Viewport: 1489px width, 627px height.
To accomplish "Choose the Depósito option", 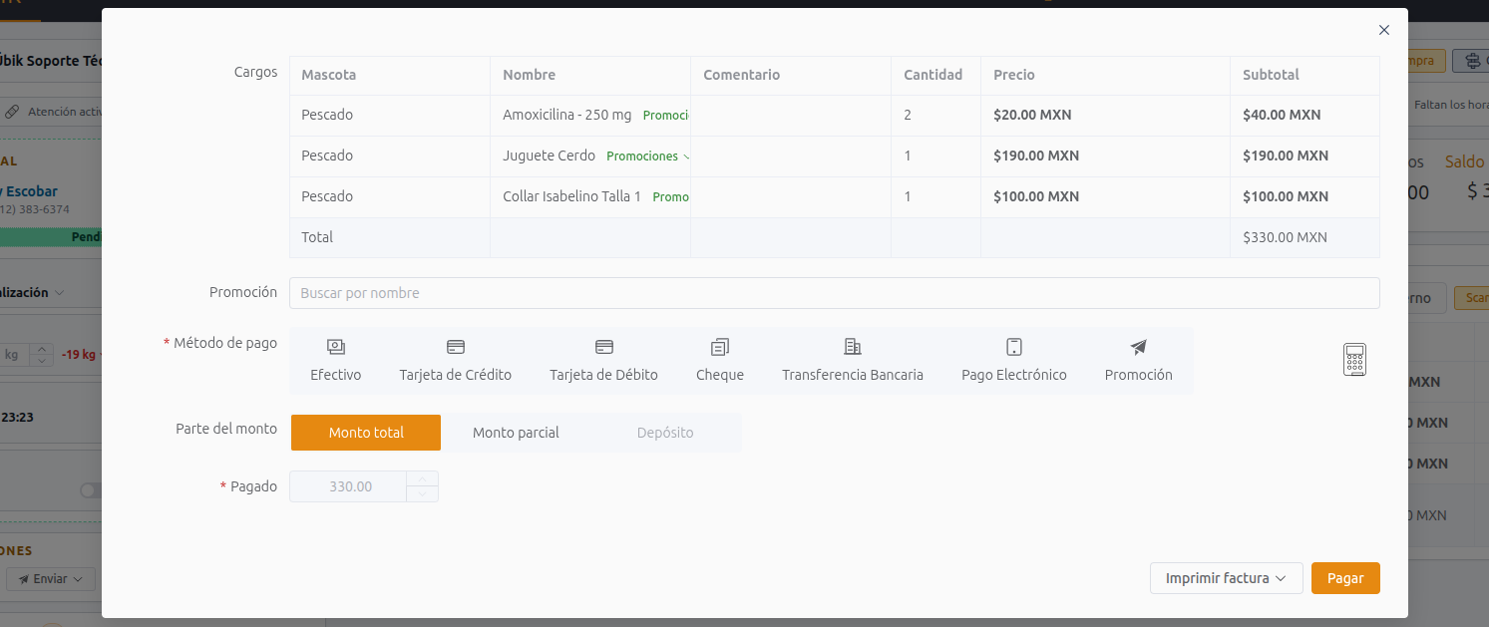I will 665,433.
